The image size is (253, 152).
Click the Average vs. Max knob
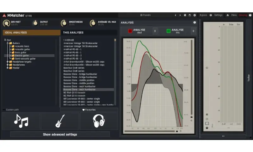pos(93,23)
